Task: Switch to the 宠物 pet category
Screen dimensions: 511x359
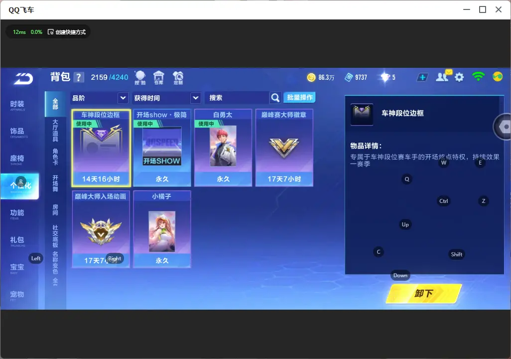Action: coord(17,295)
